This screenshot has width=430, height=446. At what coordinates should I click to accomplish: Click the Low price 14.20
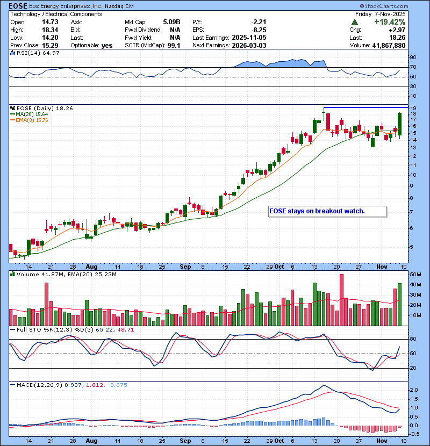tap(50, 38)
